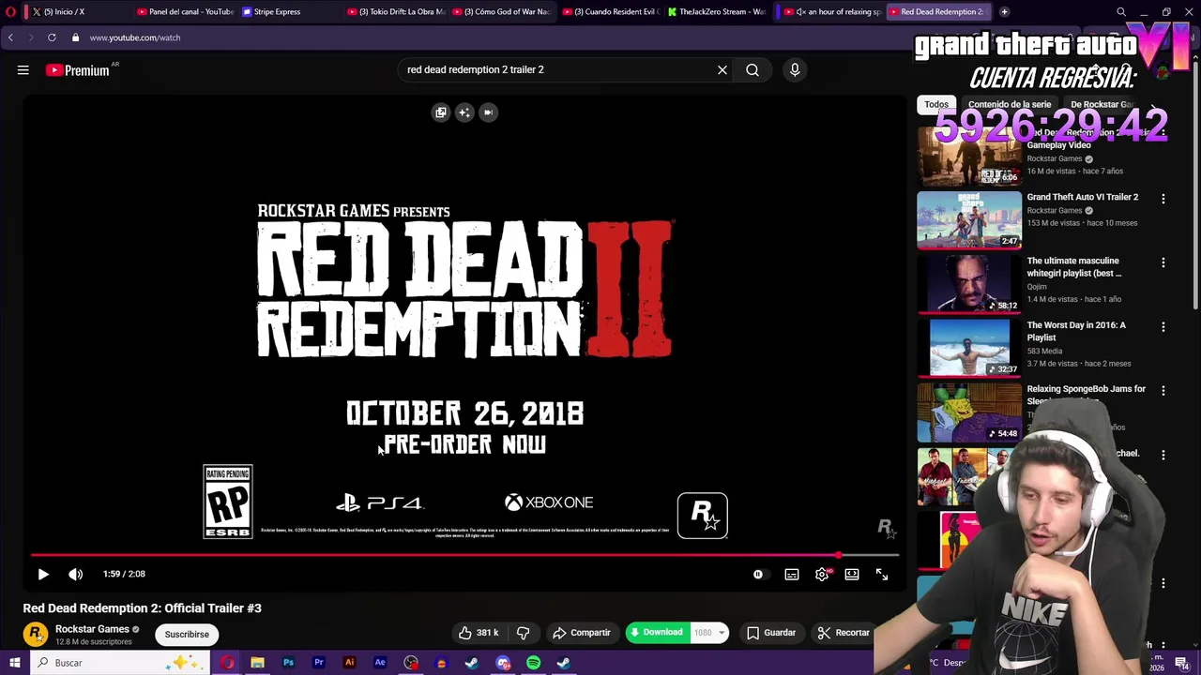Viewport: 1201px width, 675px height.
Task: Open The Worst Day in 2016 thumbnail
Action: click(x=969, y=348)
